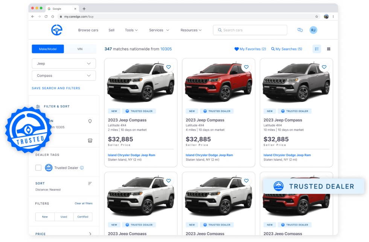Select the list view icon
The width and height of the screenshot is (369, 242).
(317, 49)
